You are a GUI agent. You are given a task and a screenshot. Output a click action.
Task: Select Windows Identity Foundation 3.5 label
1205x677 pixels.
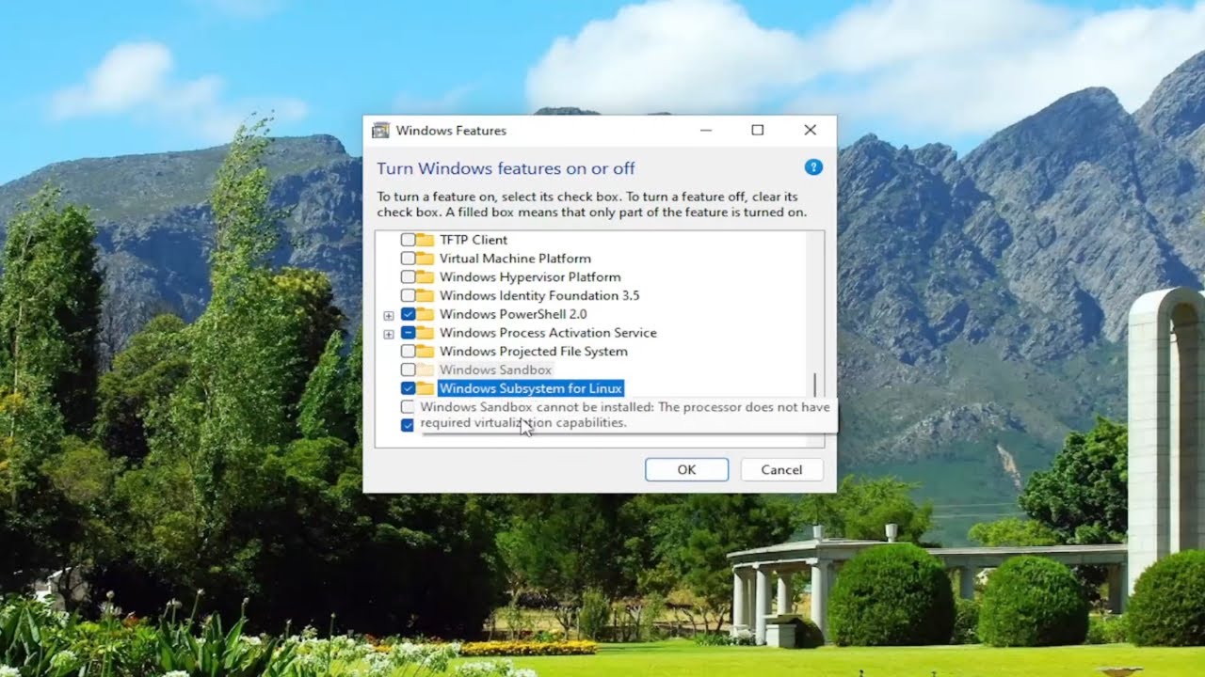pos(539,295)
